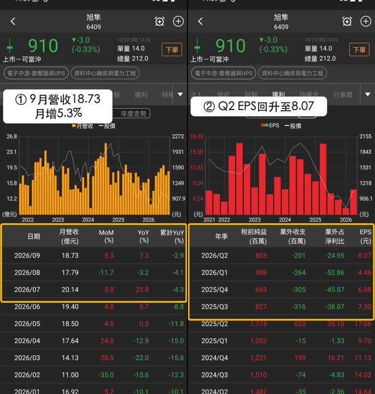The image size is (375, 394).
Task: Tap the red-green EPS legend marker
Action: tap(265, 125)
